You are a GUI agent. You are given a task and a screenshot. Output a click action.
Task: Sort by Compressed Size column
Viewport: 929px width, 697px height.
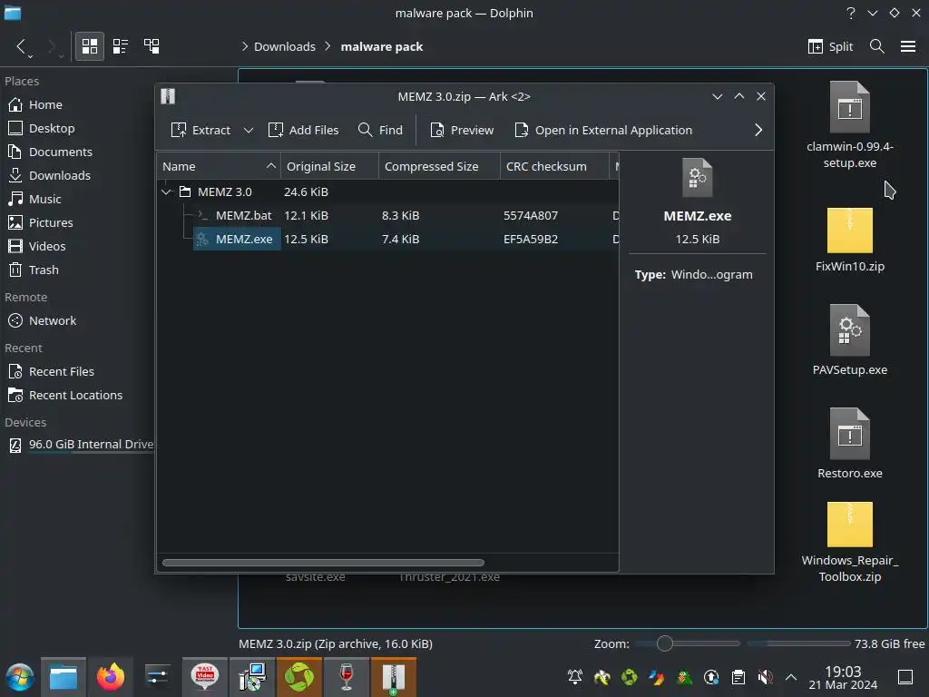click(x=440, y=167)
